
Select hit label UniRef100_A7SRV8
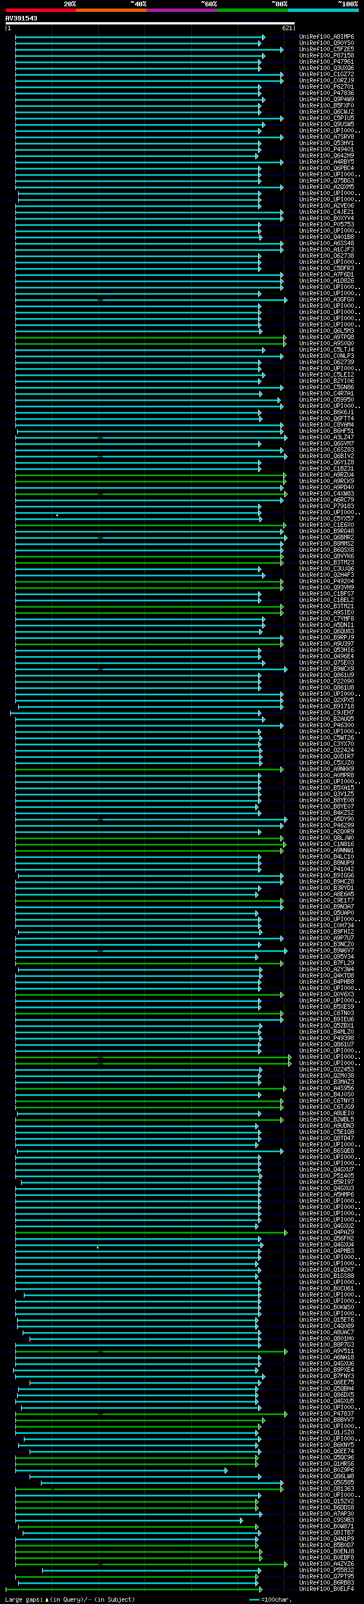pyautogui.click(x=326, y=137)
